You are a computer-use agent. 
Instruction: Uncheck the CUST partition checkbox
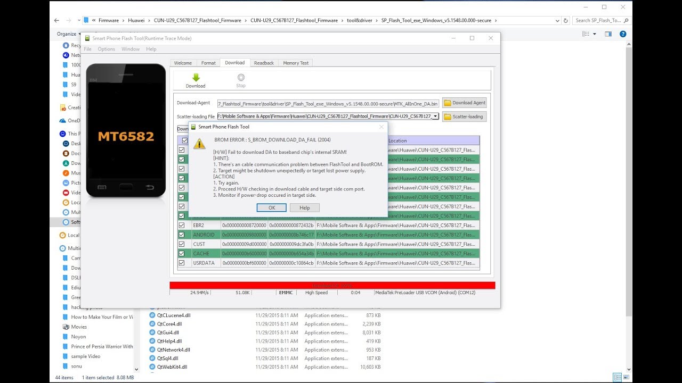click(182, 244)
